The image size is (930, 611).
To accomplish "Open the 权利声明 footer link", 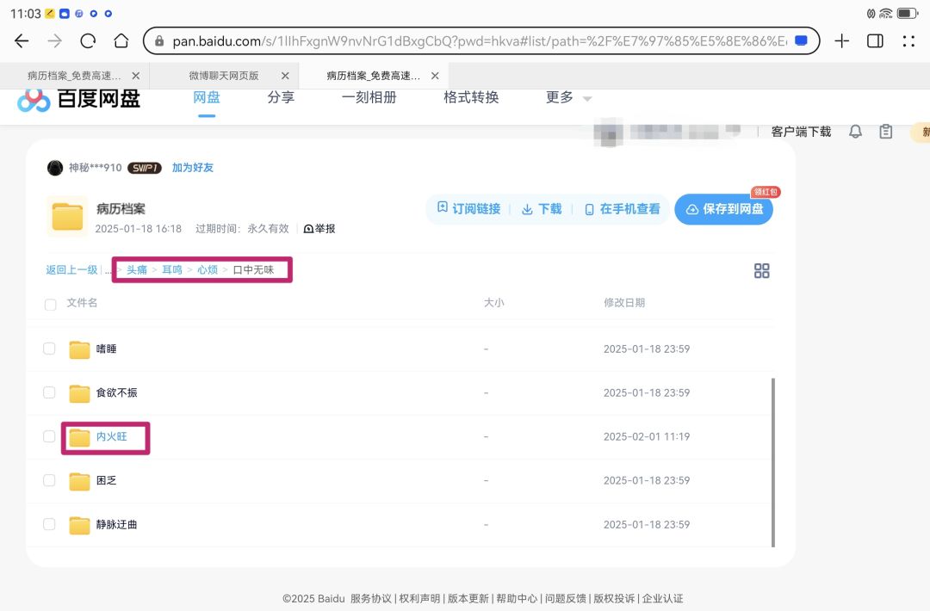I will click(x=419, y=599).
